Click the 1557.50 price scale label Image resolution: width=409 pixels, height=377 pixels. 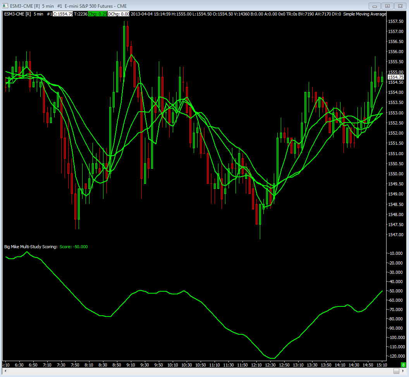tap(396, 21)
